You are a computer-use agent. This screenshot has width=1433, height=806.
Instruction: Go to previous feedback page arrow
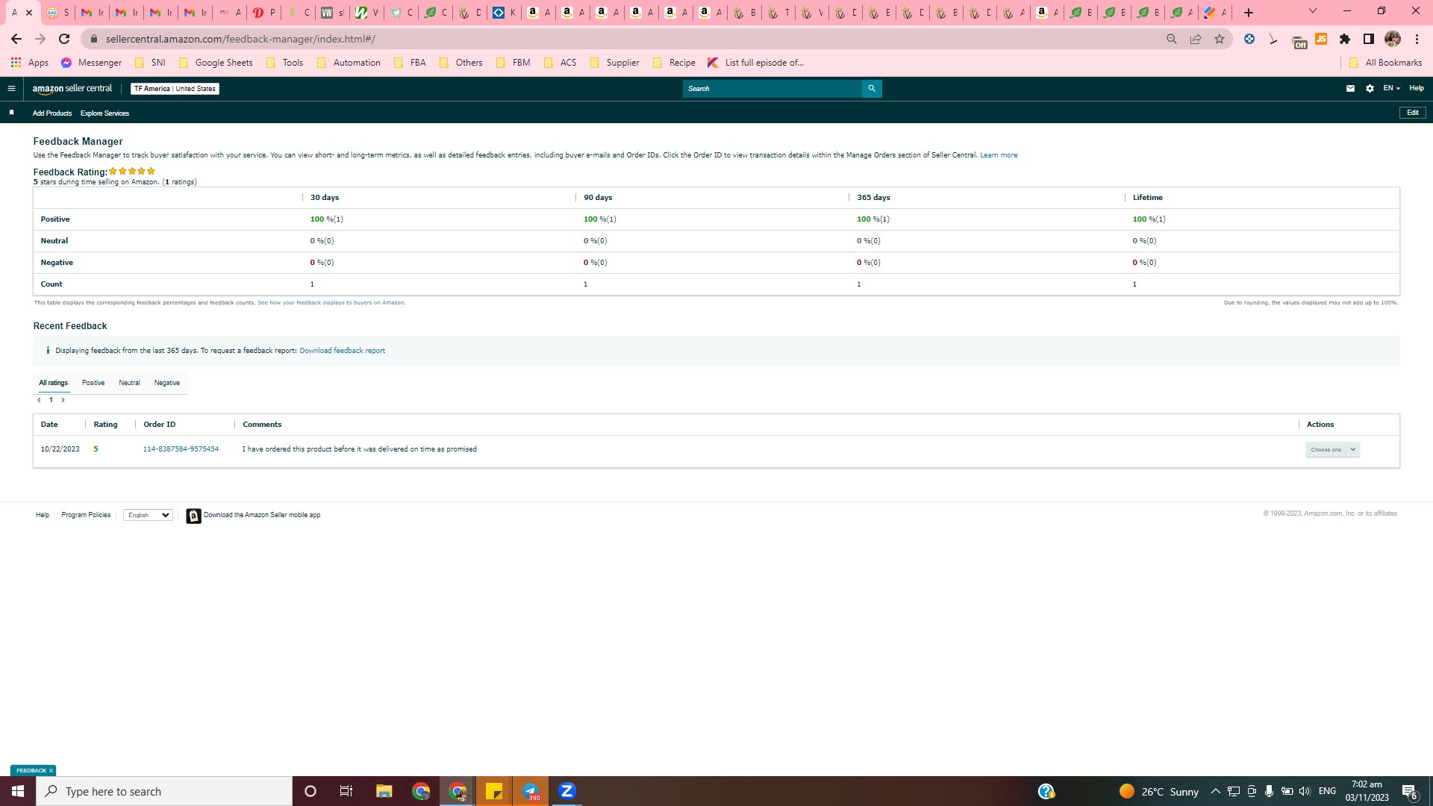click(x=39, y=400)
